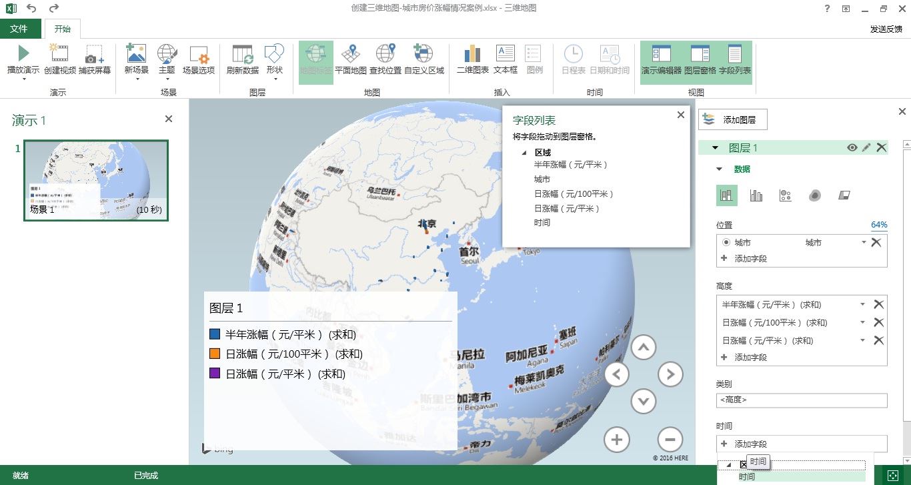Select 捕获屏幕 camera icon

[95, 54]
